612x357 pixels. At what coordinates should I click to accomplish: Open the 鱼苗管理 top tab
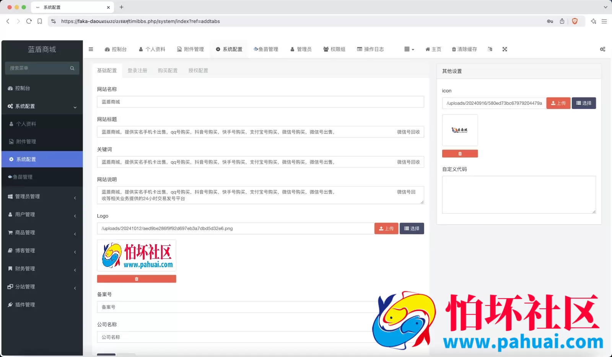(x=266, y=49)
